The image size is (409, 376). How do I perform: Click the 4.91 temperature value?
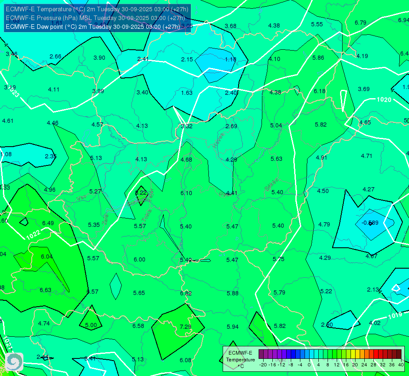click(x=321, y=158)
